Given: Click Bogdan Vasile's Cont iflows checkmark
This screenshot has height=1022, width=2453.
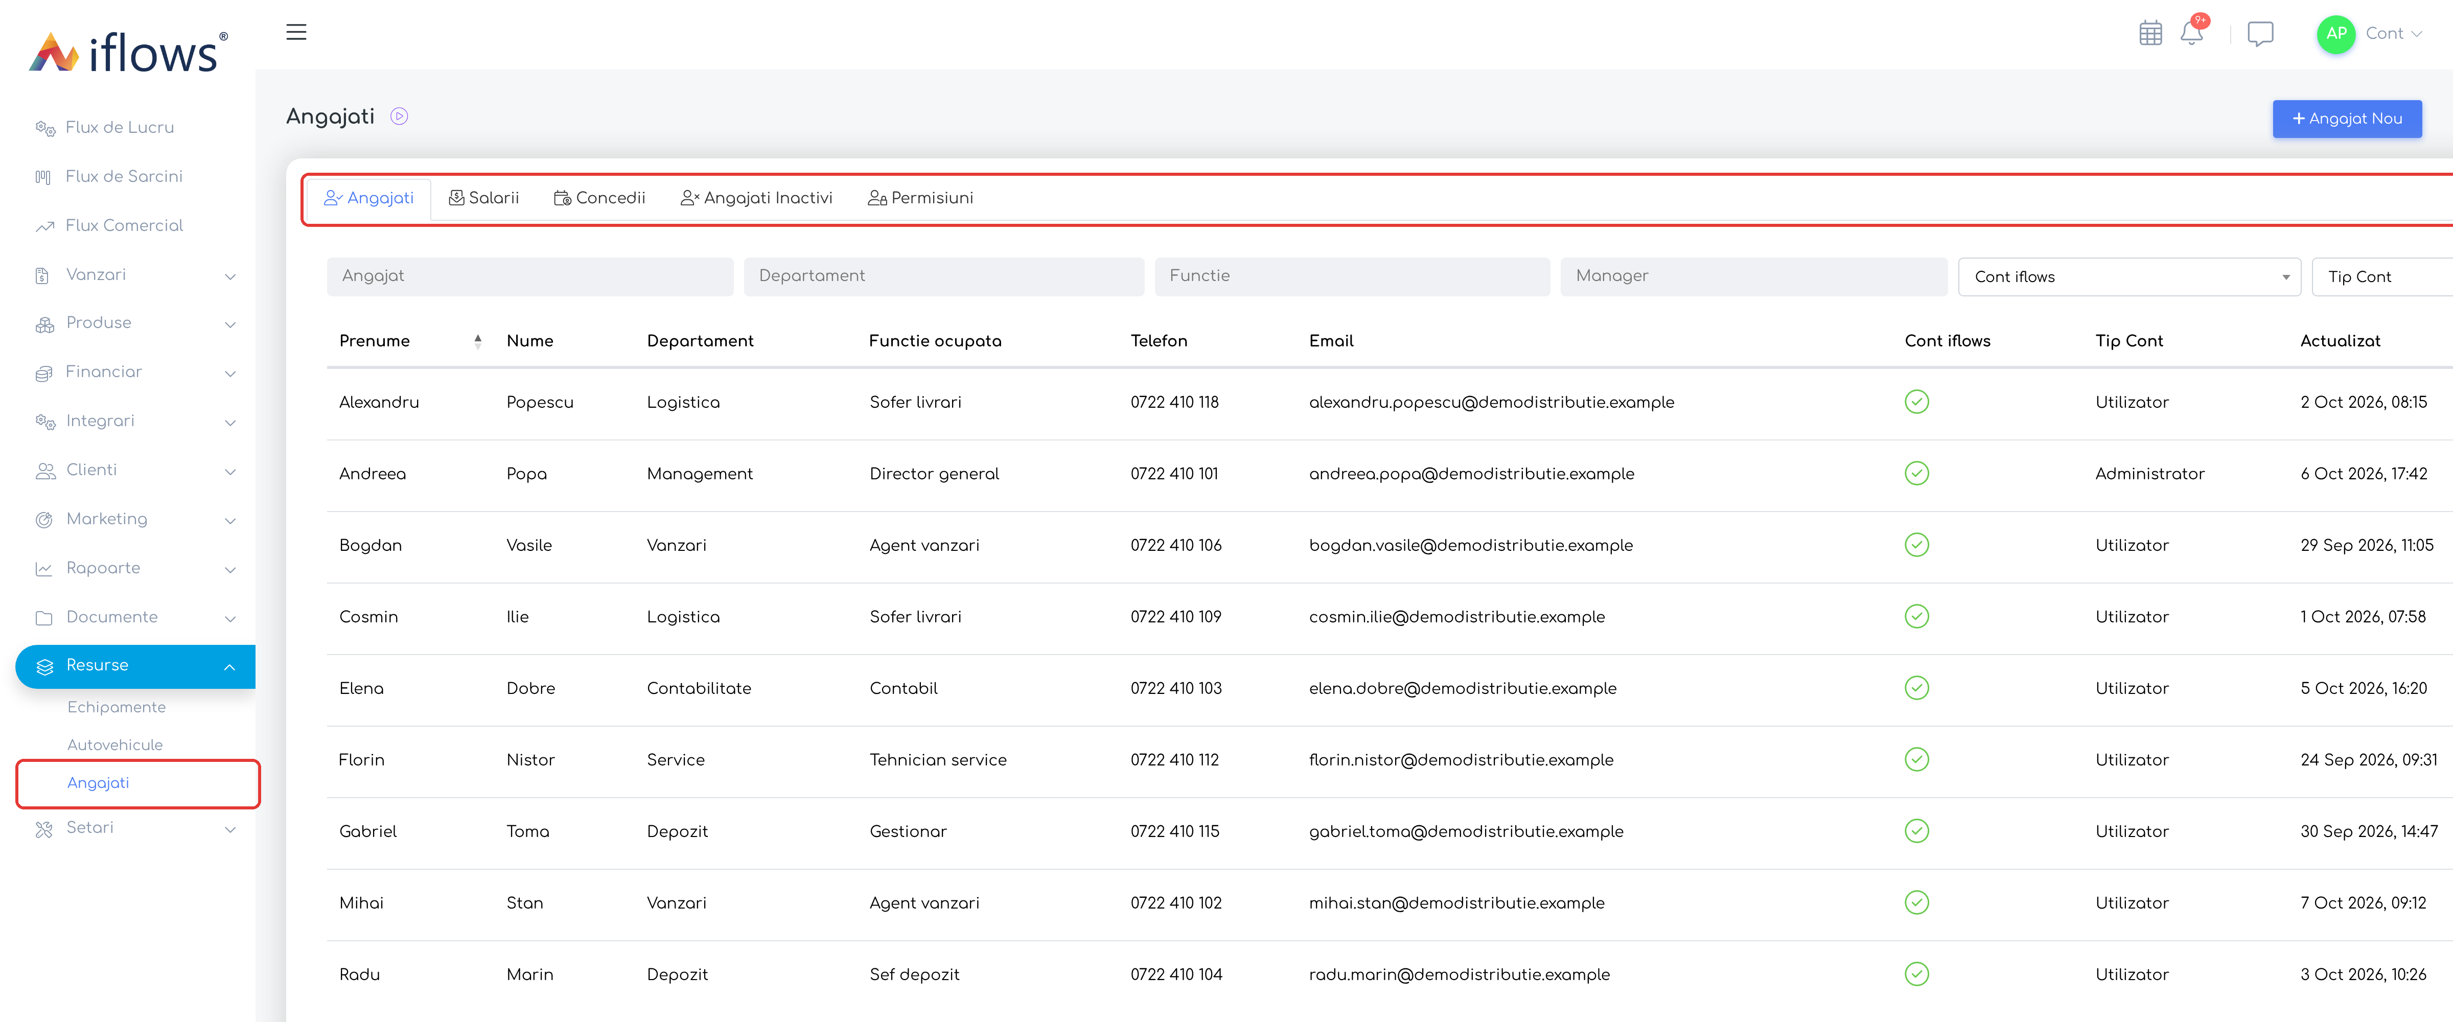Looking at the screenshot, I should [x=1916, y=545].
